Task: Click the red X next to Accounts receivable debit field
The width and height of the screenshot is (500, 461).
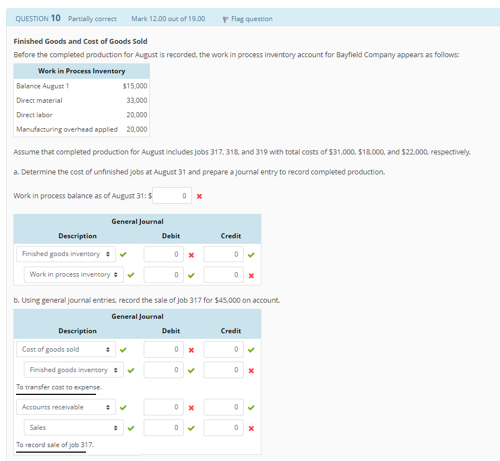Action: click(x=191, y=407)
